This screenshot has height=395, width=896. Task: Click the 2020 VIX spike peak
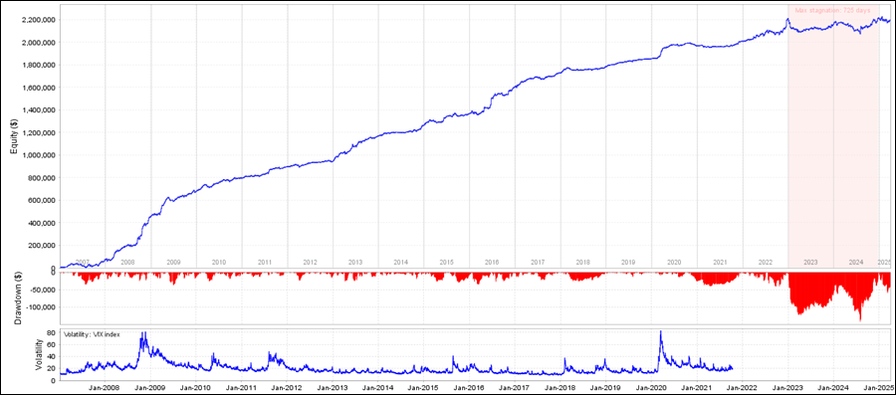point(661,331)
